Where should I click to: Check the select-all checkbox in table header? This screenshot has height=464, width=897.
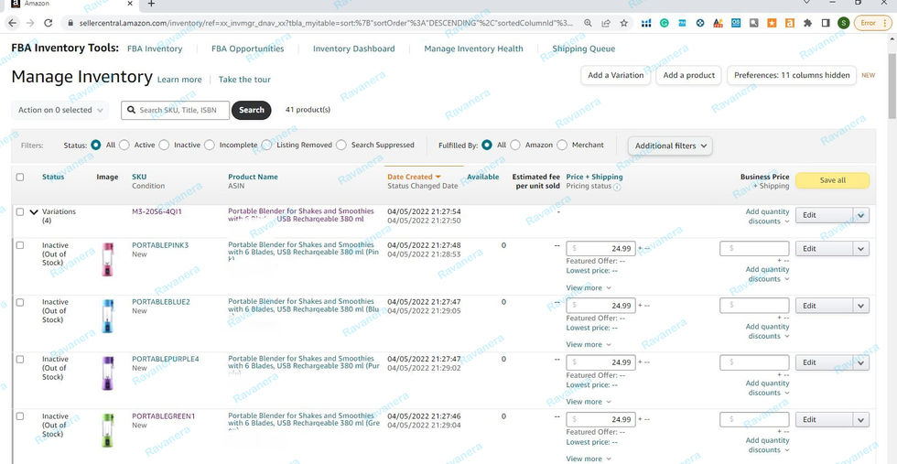[x=20, y=178]
